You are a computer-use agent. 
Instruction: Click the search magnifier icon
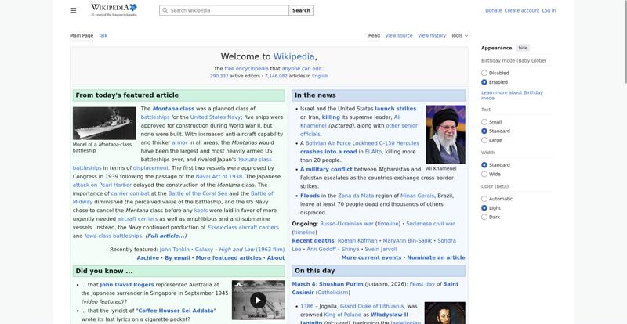click(x=165, y=10)
